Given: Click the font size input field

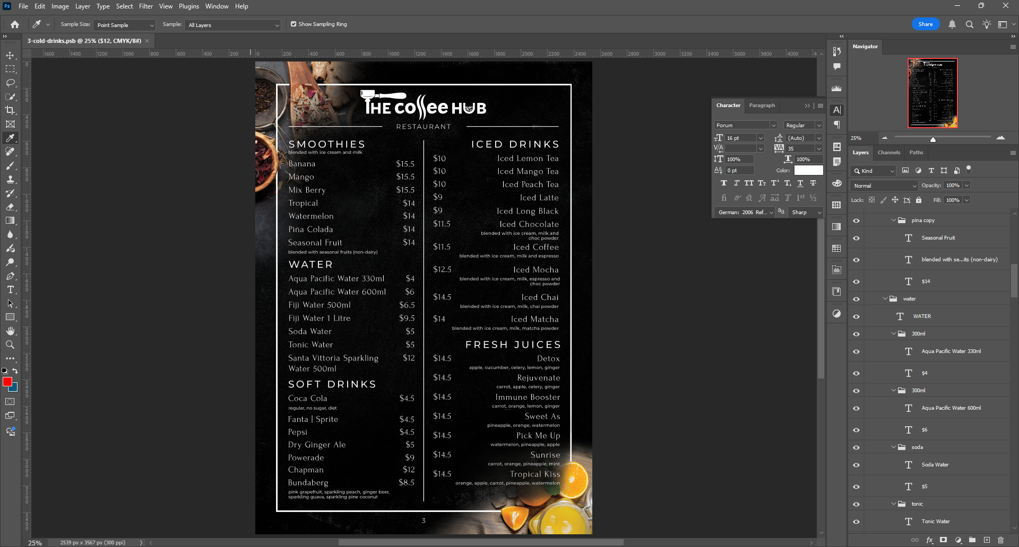Looking at the screenshot, I should [740, 138].
